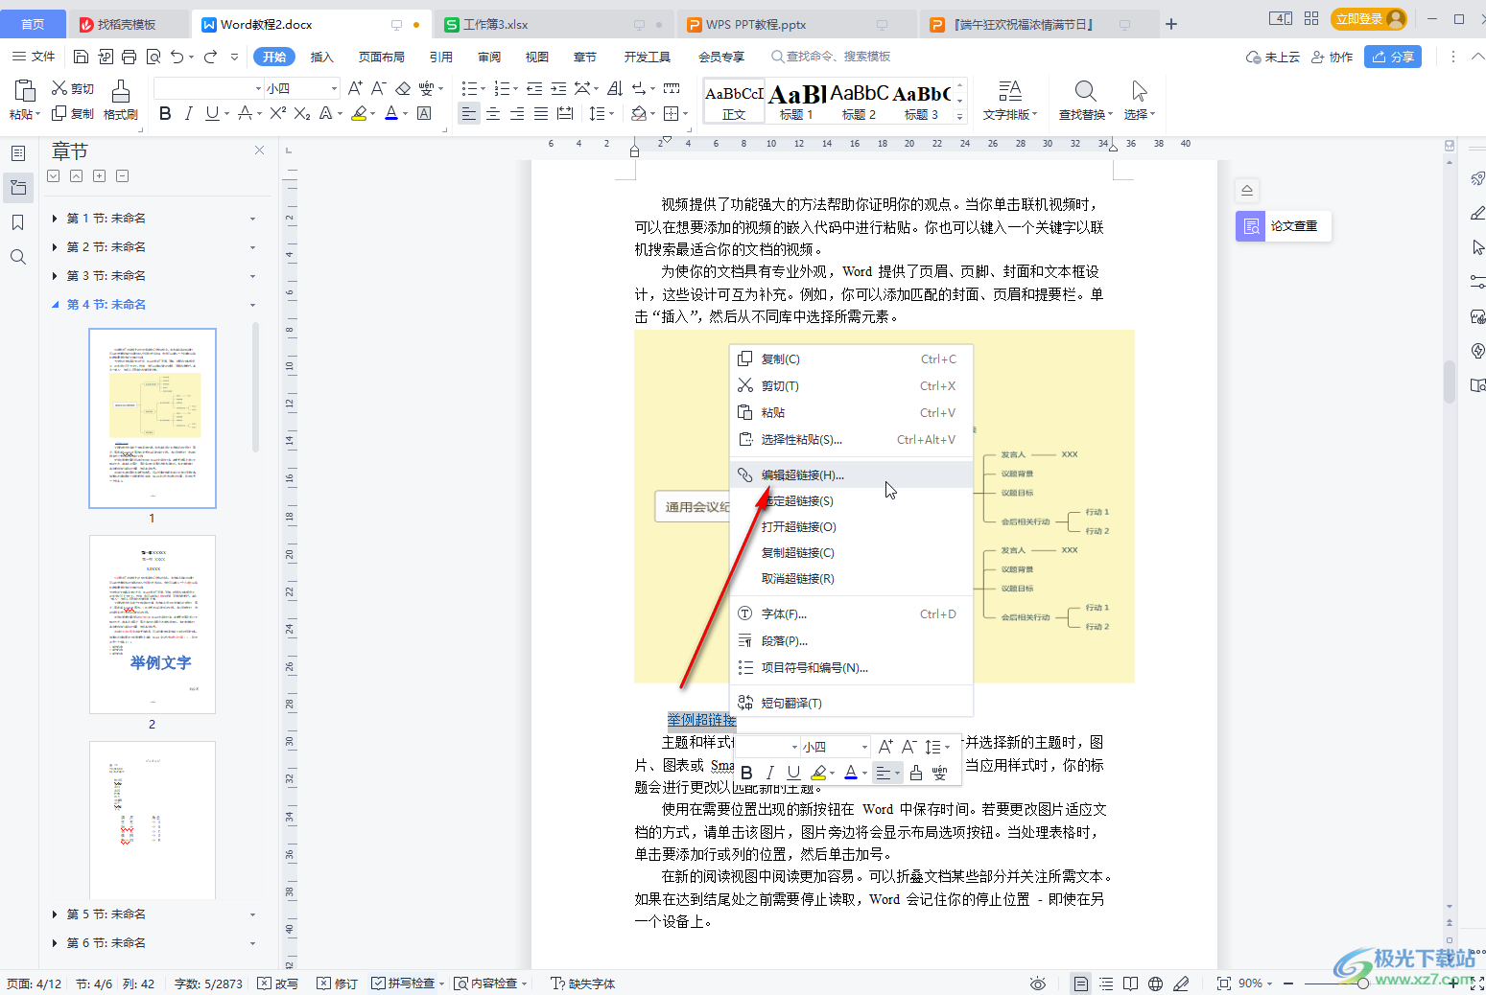Screen dimensions: 1486x995
Task: Click the Save icon in quick toolbar
Action: [82, 57]
